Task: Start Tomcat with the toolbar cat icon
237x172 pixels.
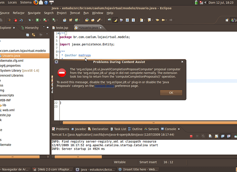Action: 9,20
